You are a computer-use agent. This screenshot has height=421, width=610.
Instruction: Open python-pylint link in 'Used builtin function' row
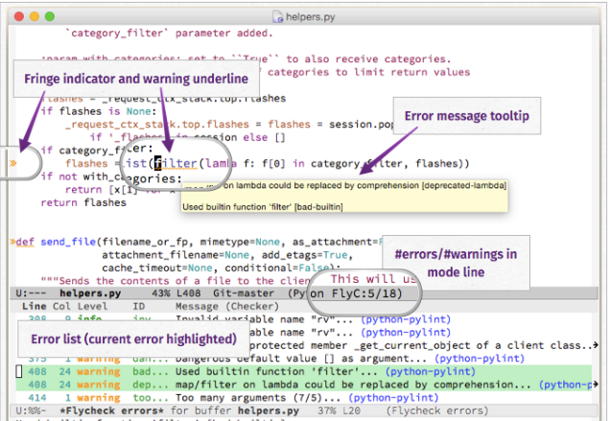point(431,371)
